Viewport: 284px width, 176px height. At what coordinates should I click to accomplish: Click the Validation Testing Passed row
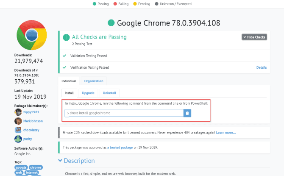[164, 56]
